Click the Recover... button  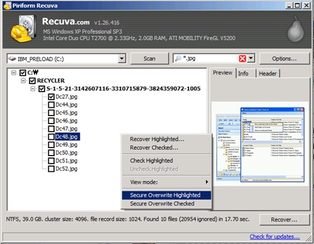click(284, 220)
